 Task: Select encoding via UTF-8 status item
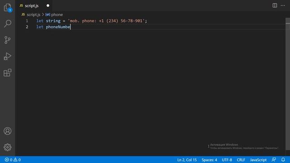coord(227,160)
